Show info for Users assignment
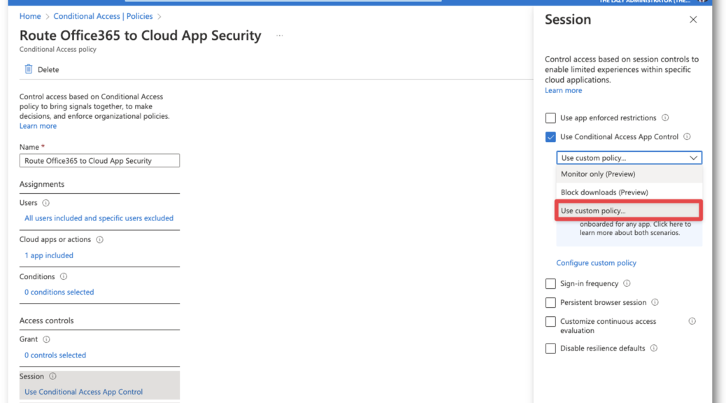 point(46,203)
